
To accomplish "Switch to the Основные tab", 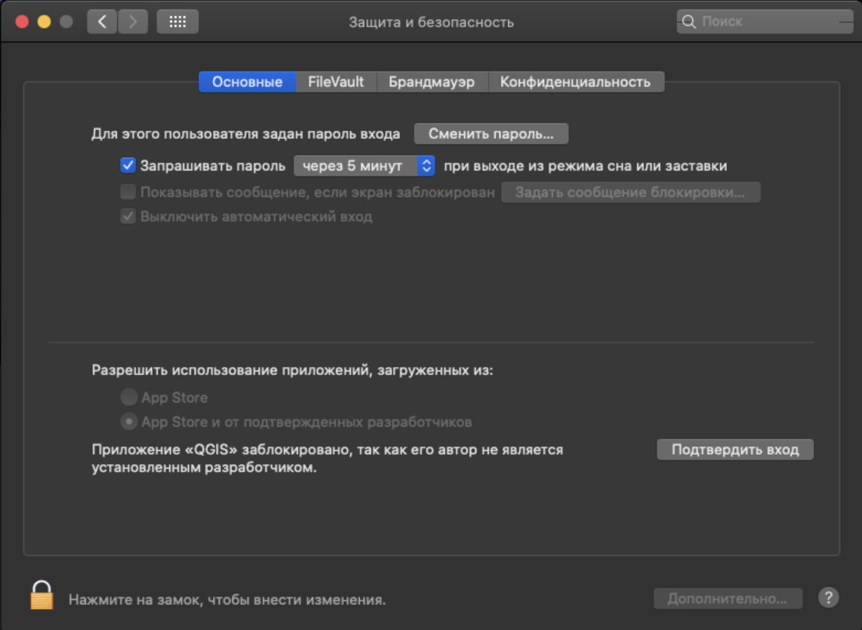I will tap(247, 82).
